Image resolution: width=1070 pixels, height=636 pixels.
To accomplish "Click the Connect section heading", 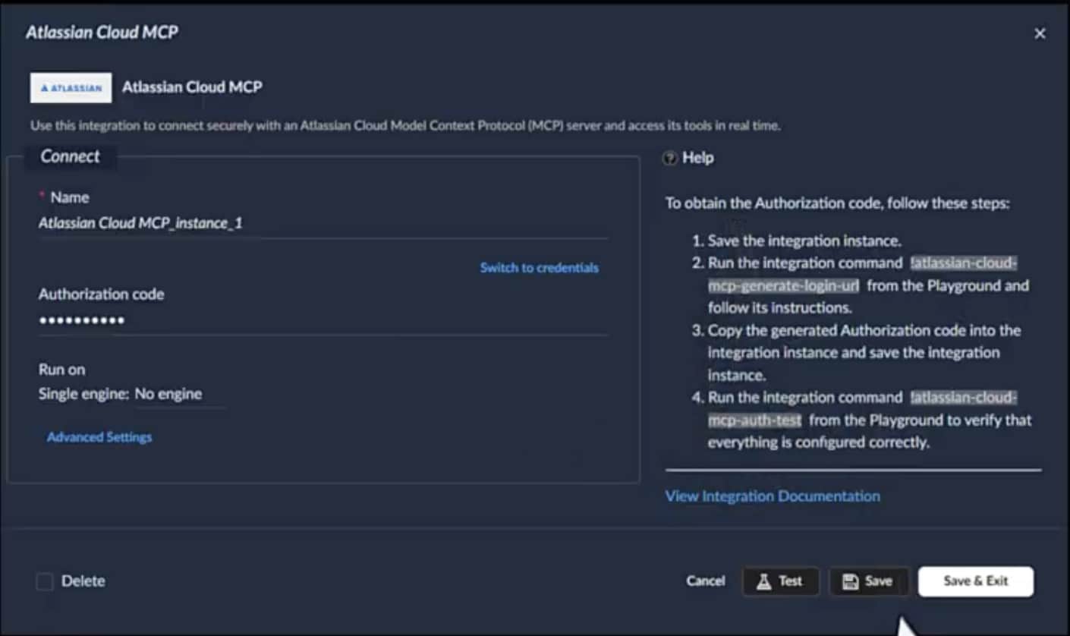I will 70,156.
